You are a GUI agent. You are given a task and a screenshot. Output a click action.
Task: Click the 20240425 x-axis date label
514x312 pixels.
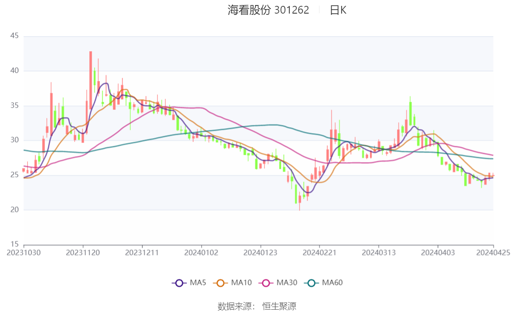[x=493, y=253]
